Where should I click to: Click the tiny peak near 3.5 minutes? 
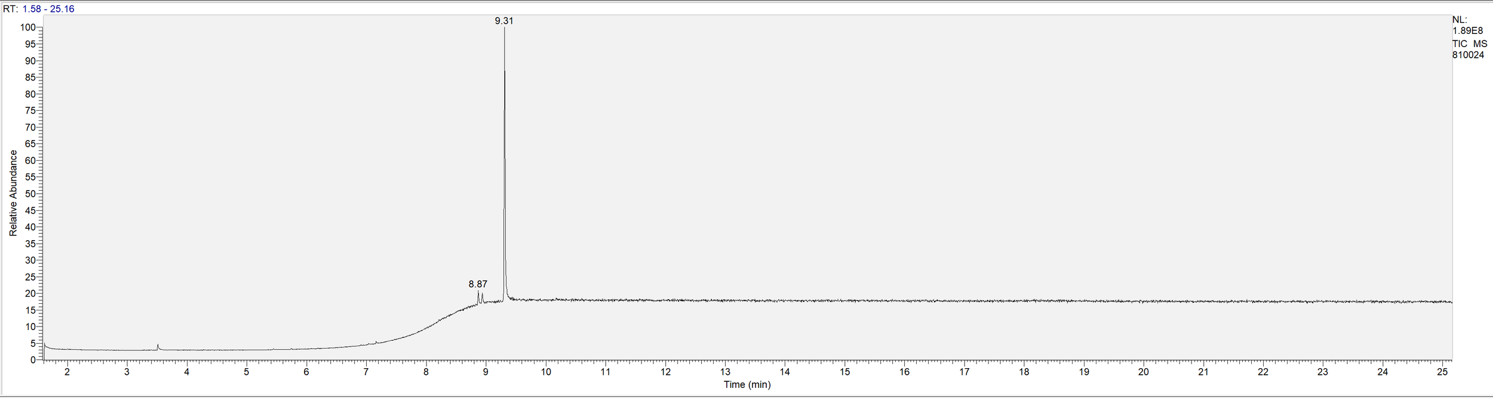[x=158, y=346]
